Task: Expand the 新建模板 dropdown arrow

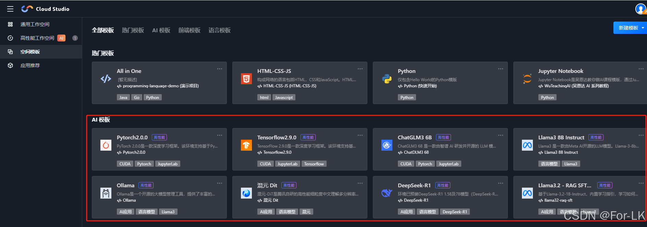Action: [643, 28]
